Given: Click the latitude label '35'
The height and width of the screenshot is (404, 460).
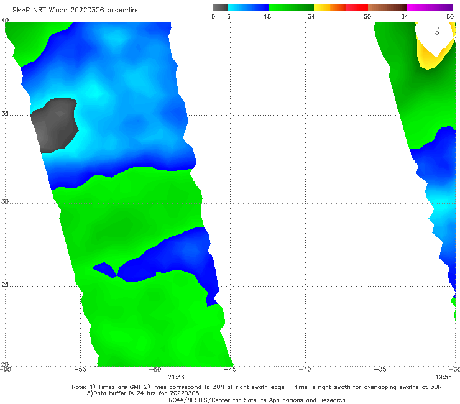Looking at the screenshot, I should pos(5,114).
